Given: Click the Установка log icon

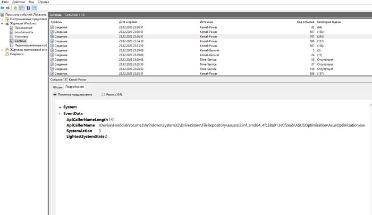Looking at the screenshot, I should point(11,37).
